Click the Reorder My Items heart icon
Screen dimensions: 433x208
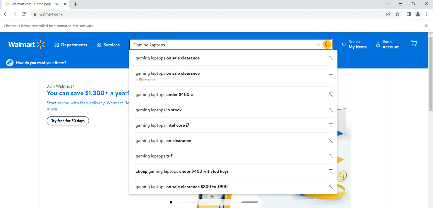point(344,44)
